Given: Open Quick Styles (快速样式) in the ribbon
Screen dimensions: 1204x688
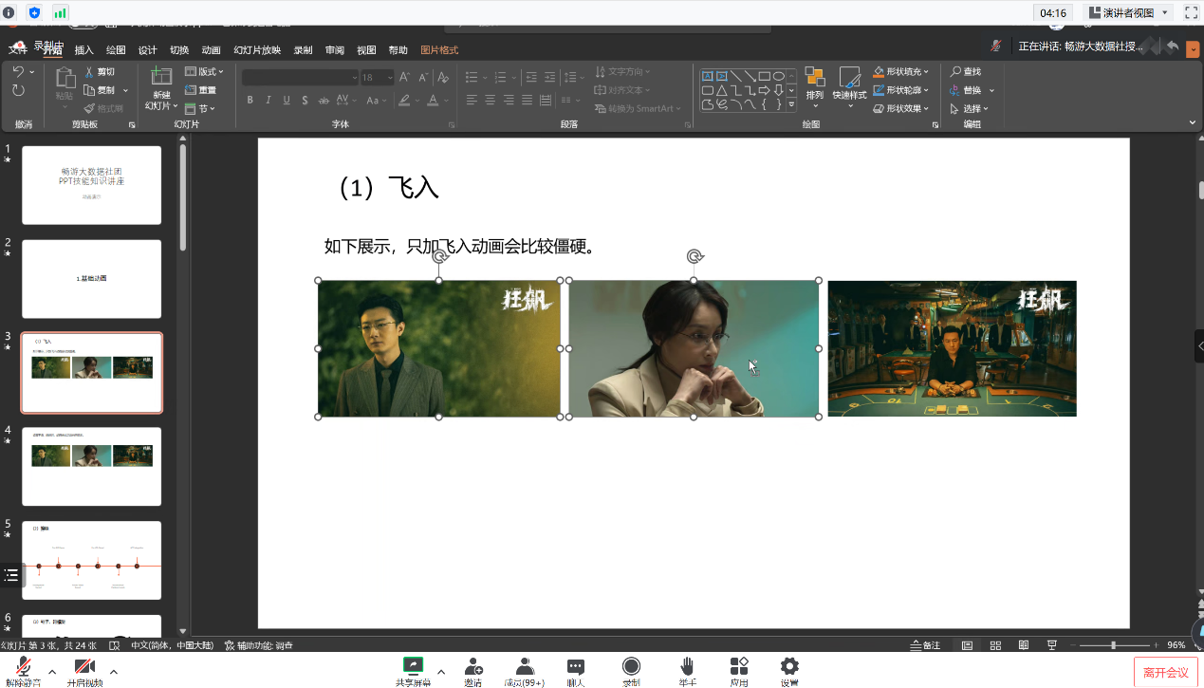Looking at the screenshot, I should 849,78.
